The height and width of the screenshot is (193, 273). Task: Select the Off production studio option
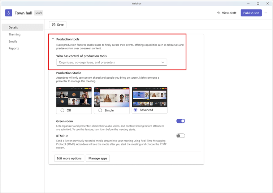point(62,110)
